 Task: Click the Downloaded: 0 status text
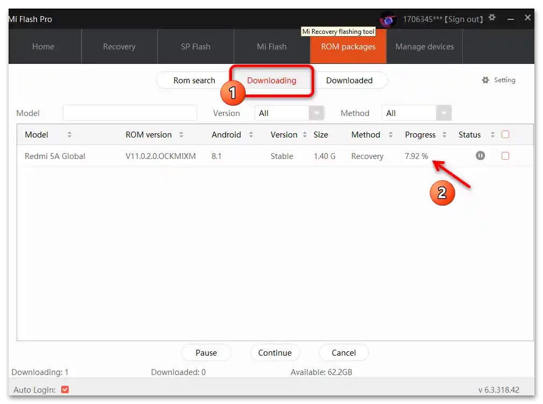point(178,372)
